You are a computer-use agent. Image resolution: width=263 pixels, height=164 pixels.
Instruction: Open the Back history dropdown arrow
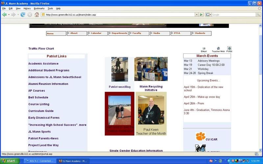(9, 15)
